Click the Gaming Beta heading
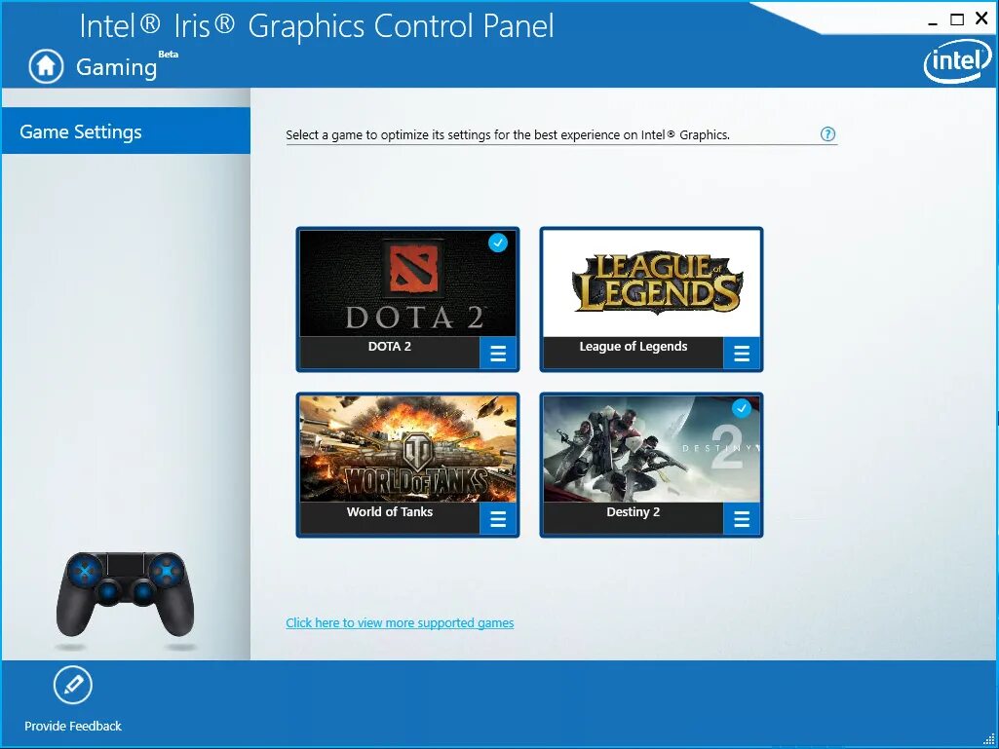This screenshot has height=749, width=999. tap(127, 65)
